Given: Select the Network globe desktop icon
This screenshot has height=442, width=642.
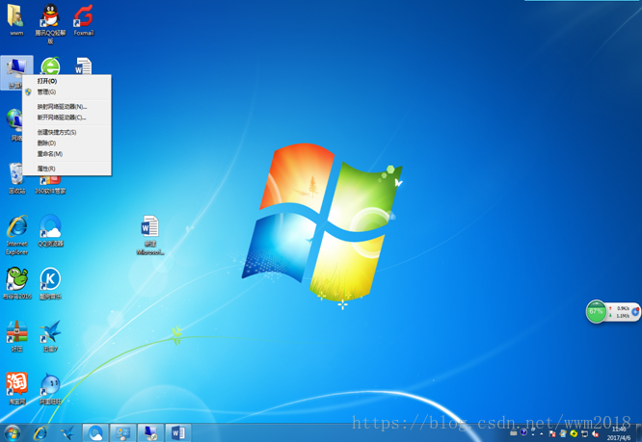Looking at the screenshot, I should click(x=13, y=124).
